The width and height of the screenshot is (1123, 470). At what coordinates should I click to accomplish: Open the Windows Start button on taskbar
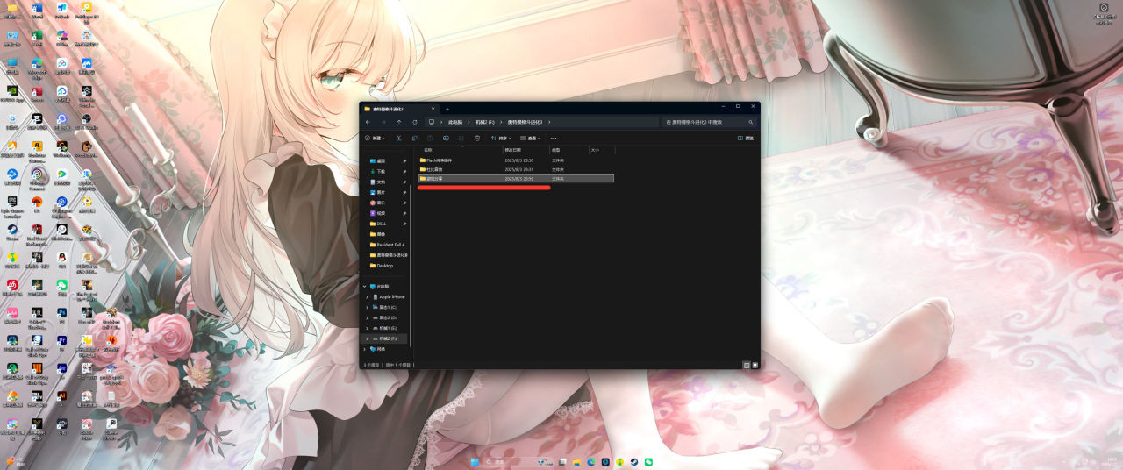pyautogui.click(x=475, y=462)
